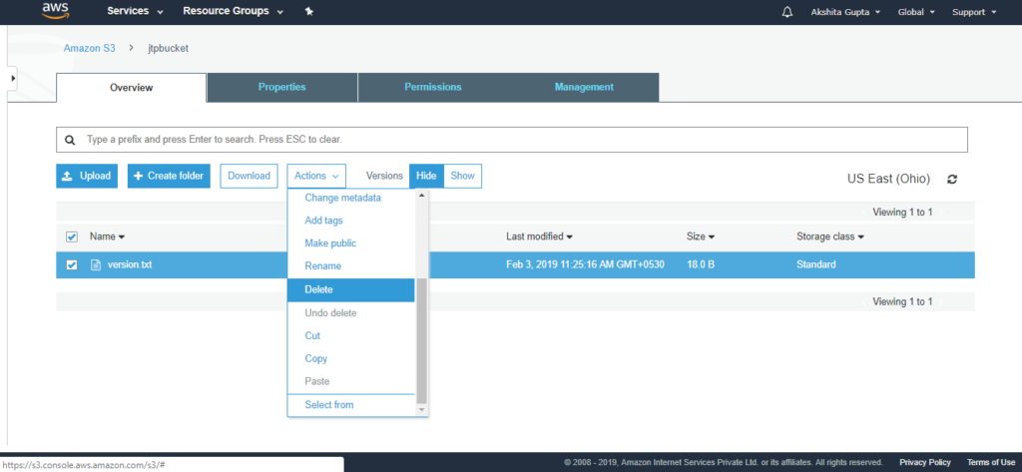Click the Download button
The image size is (1022, 472).
pyautogui.click(x=249, y=176)
